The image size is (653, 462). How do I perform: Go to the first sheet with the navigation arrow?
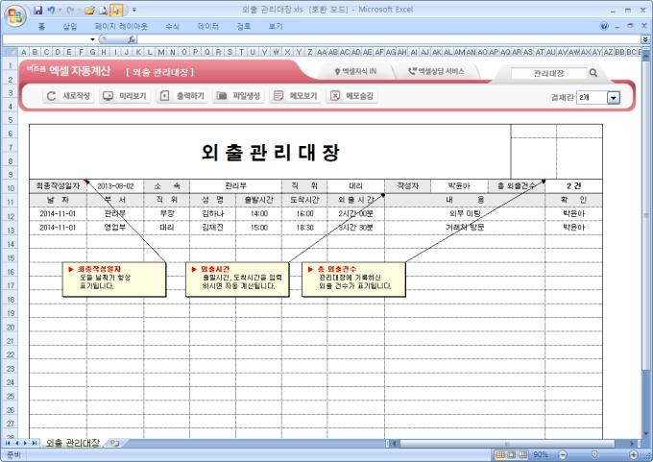(x=8, y=443)
